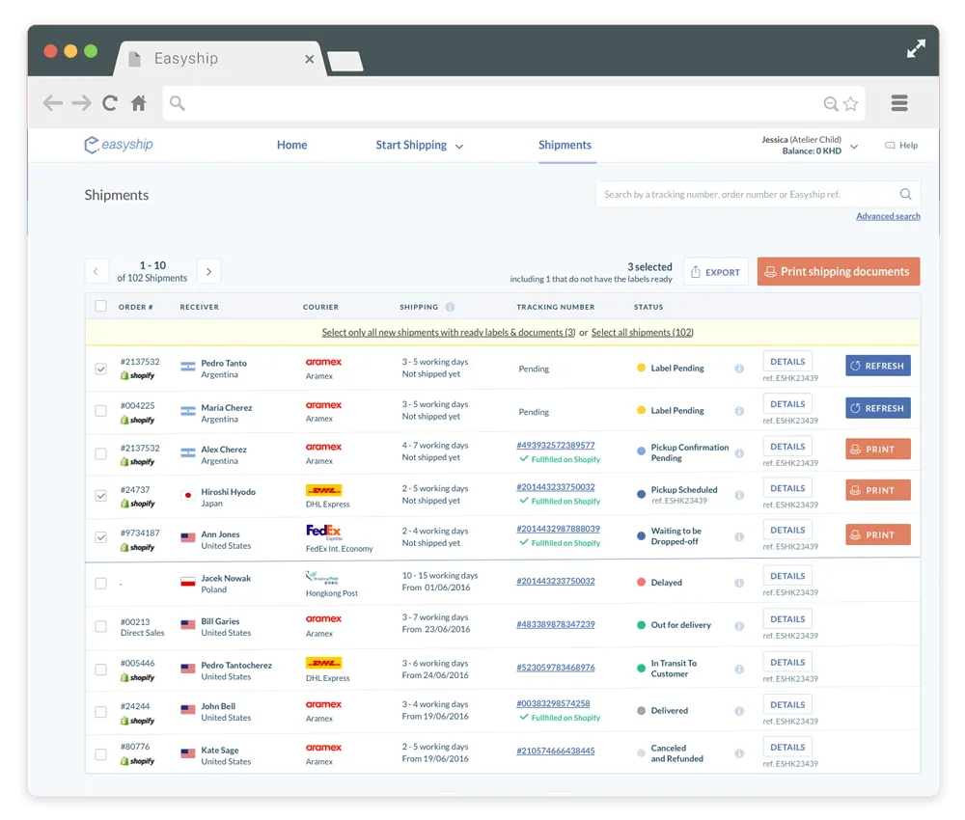
Task: Click info icon beside Out for delivery
Action: click(x=739, y=625)
